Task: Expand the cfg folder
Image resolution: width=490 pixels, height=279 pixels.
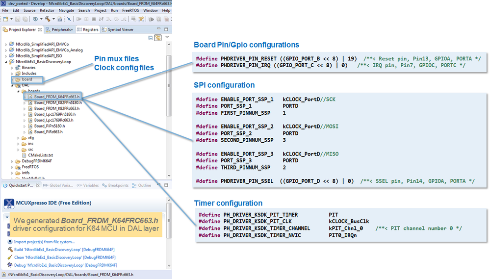Action: point(18,138)
